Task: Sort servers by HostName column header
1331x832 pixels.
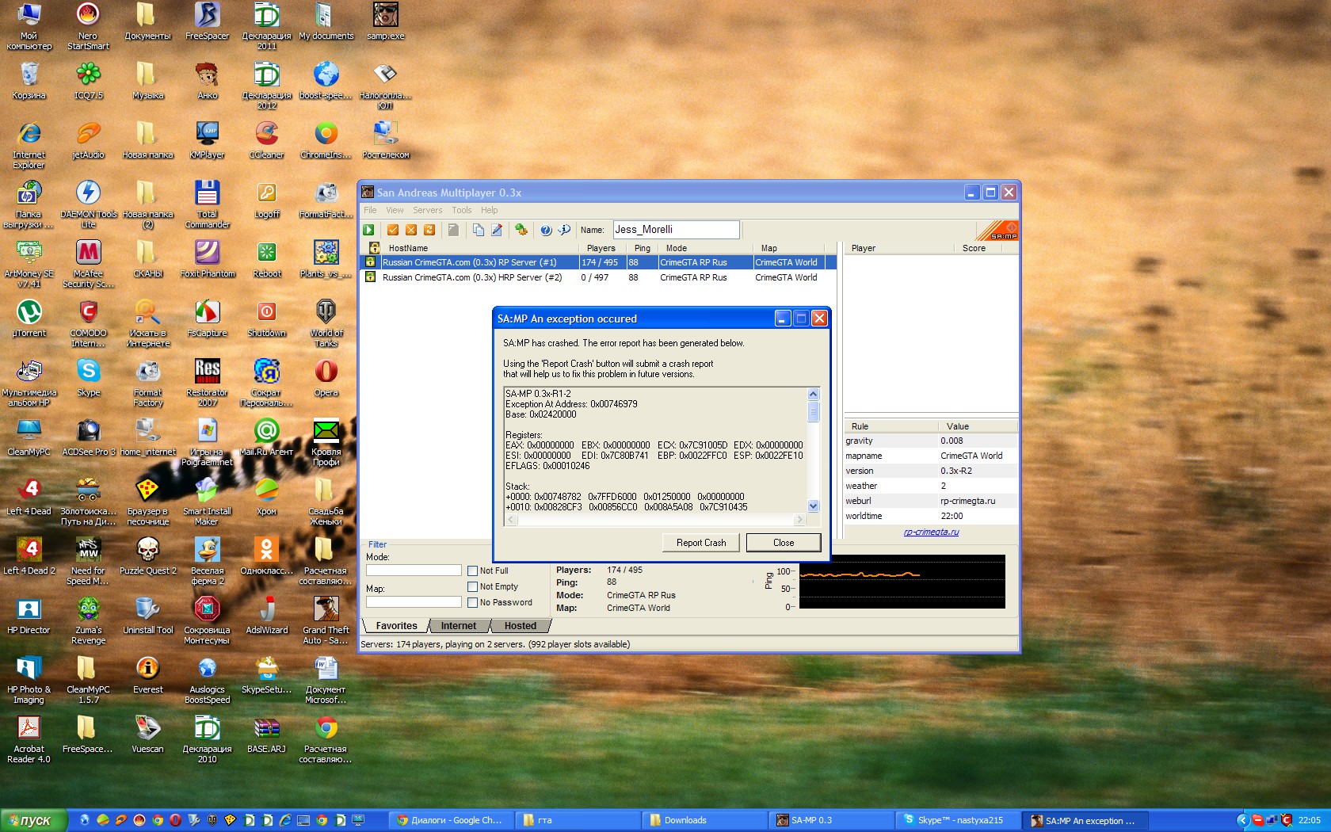Action: (x=479, y=248)
